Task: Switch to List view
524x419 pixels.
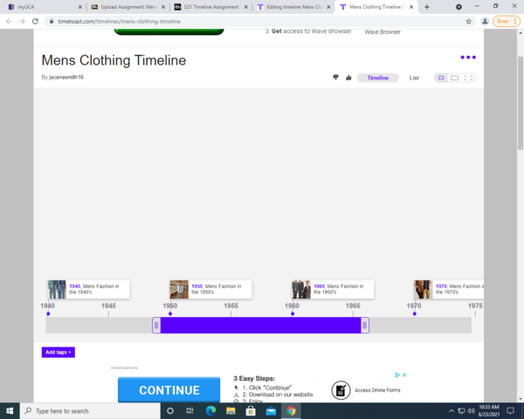Action: (x=414, y=78)
